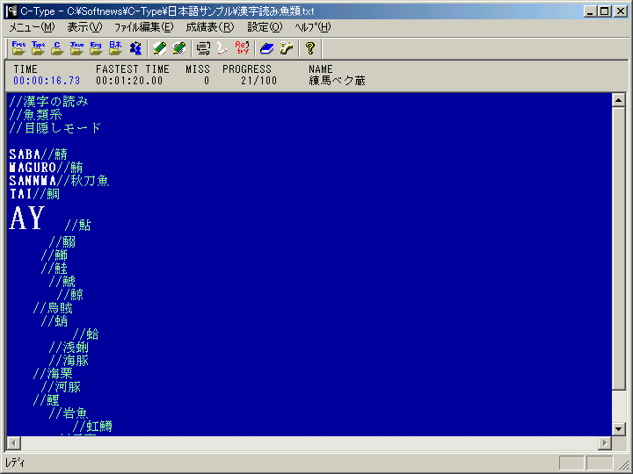Open the メニュー(M) menu
Screen dimensions: 633x474
[x=32, y=27]
